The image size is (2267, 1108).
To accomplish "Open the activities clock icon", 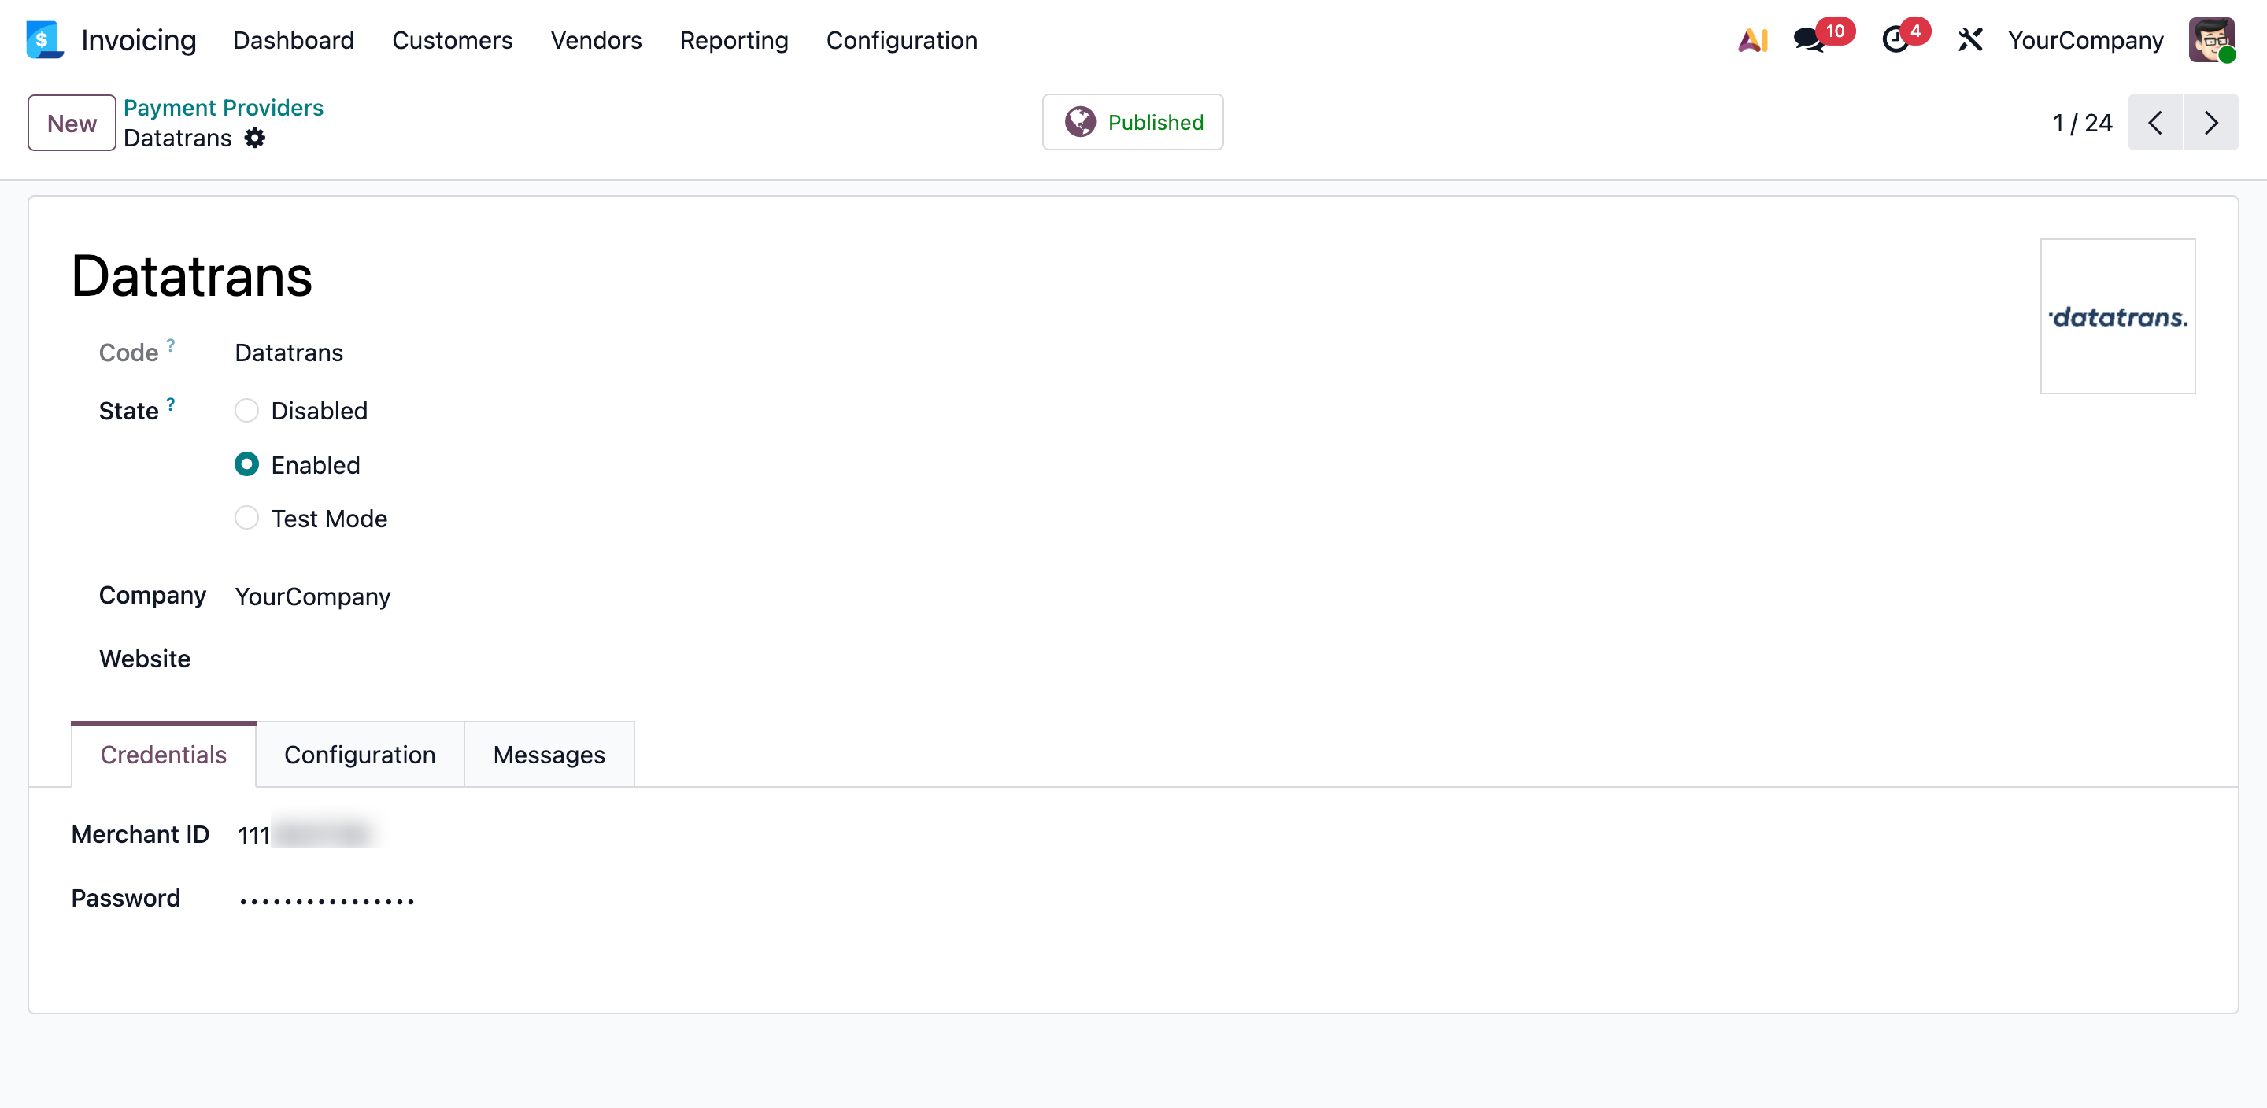I will (x=1895, y=39).
